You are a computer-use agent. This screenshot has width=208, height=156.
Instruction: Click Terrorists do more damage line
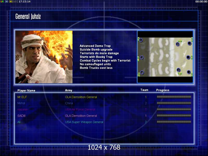pyautogui.click(x=99, y=53)
